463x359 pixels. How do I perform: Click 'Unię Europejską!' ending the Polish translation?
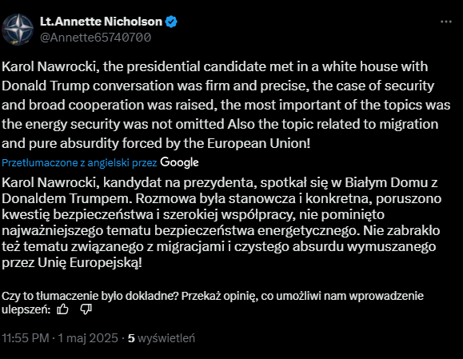[x=90, y=262]
